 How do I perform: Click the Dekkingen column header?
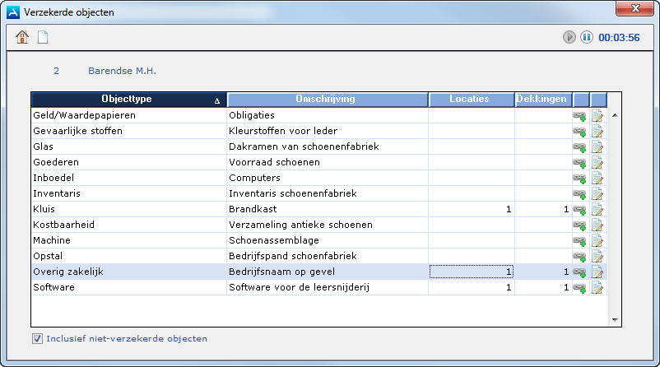(x=541, y=100)
